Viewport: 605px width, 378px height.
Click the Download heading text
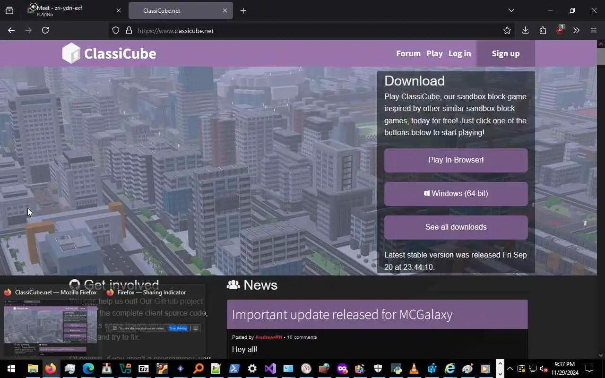tap(415, 81)
